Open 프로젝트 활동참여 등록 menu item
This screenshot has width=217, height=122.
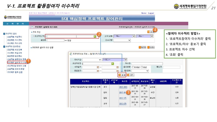pyautogui.click(x=17, y=59)
